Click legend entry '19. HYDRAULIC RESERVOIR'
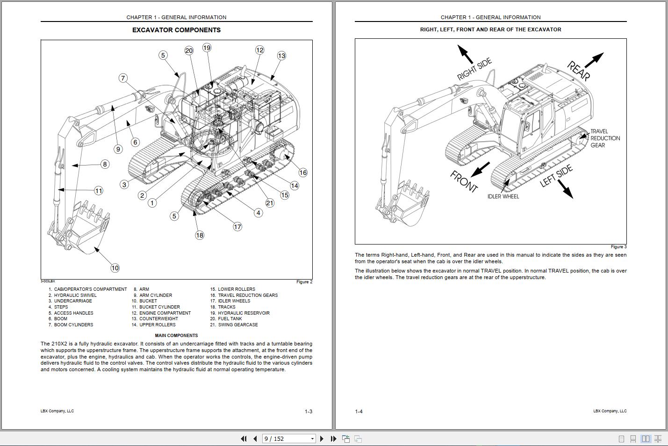This screenshot has width=668, height=446. point(240,313)
